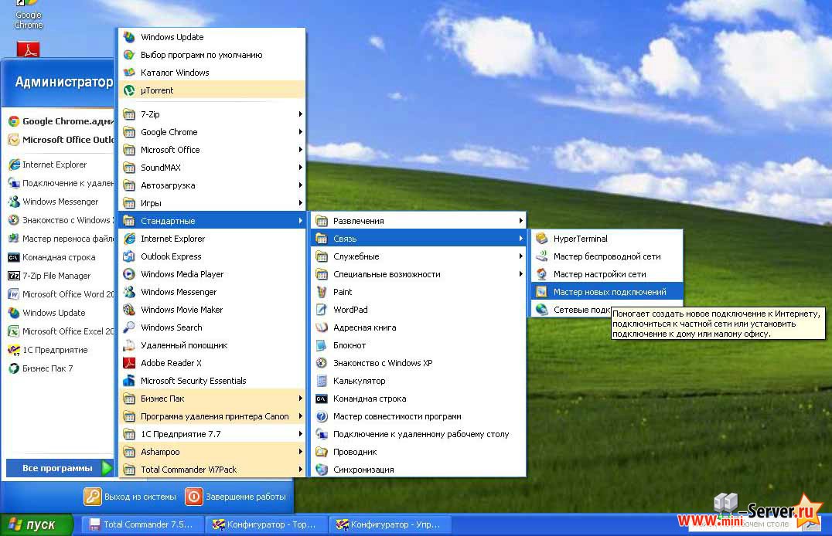Image resolution: width=832 pixels, height=536 pixels.
Task: Click the Проводник icon
Action: (322, 452)
